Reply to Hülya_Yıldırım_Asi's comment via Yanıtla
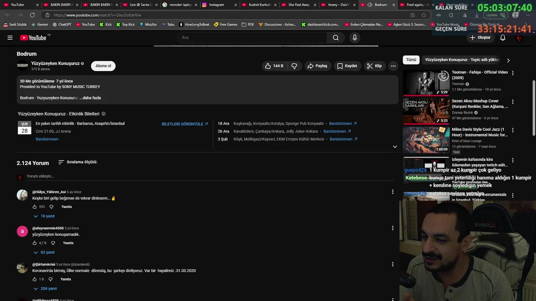The image size is (536, 301). pyautogui.click(x=67, y=207)
